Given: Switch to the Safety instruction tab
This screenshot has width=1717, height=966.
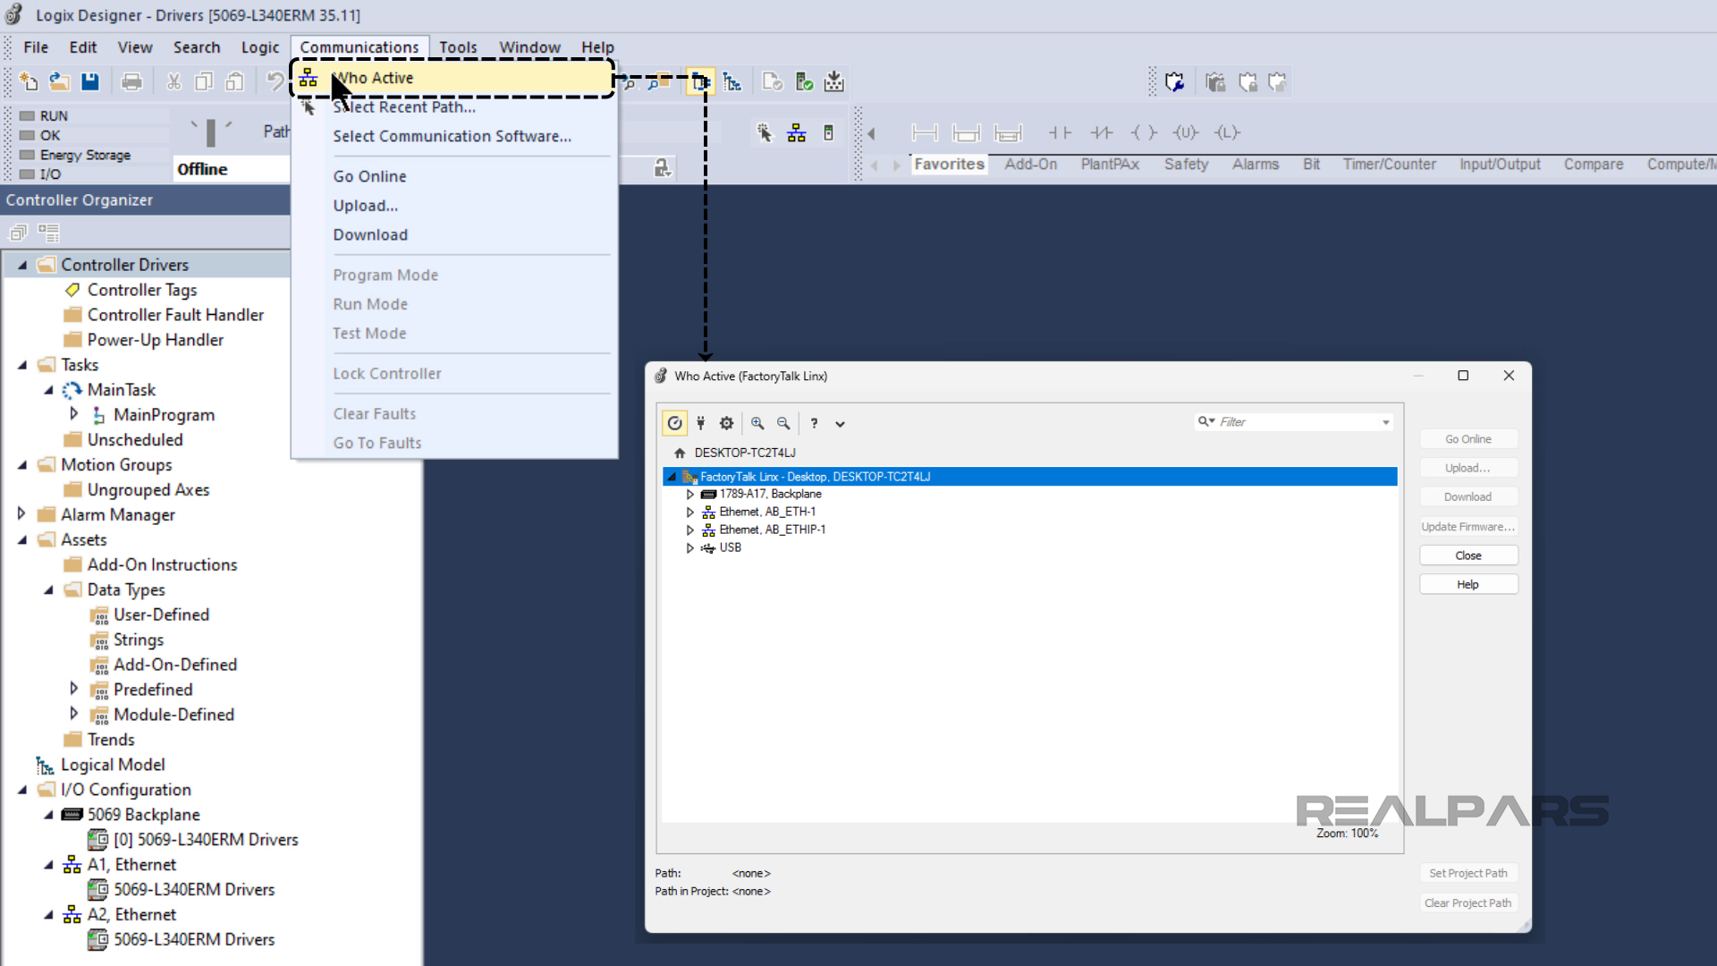Looking at the screenshot, I should pyautogui.click(x=1186, y=165).
